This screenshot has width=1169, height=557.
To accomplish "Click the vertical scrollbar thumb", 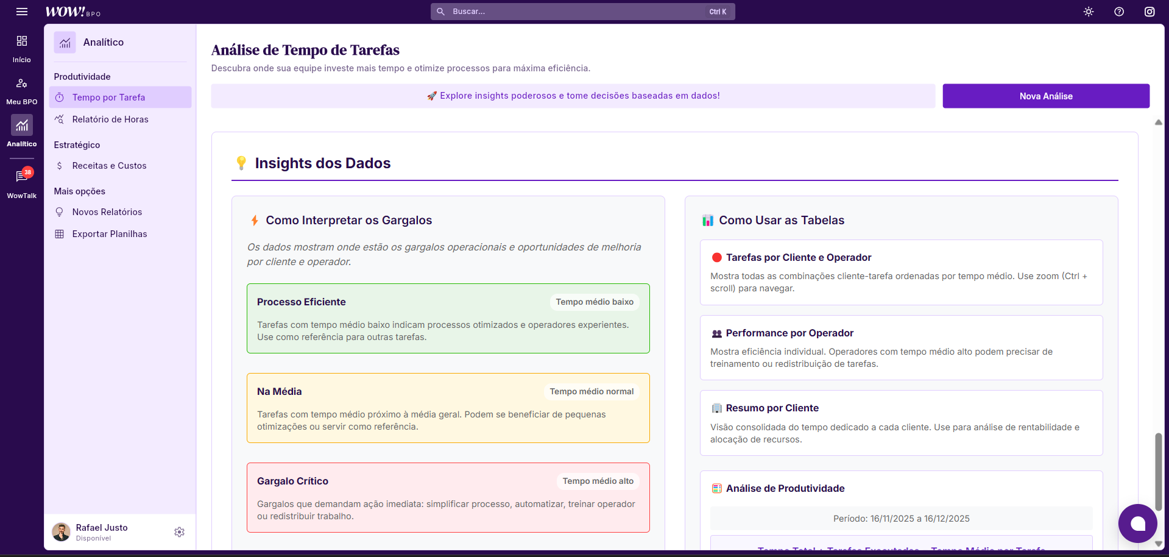I will click(x=1158, y=470).
